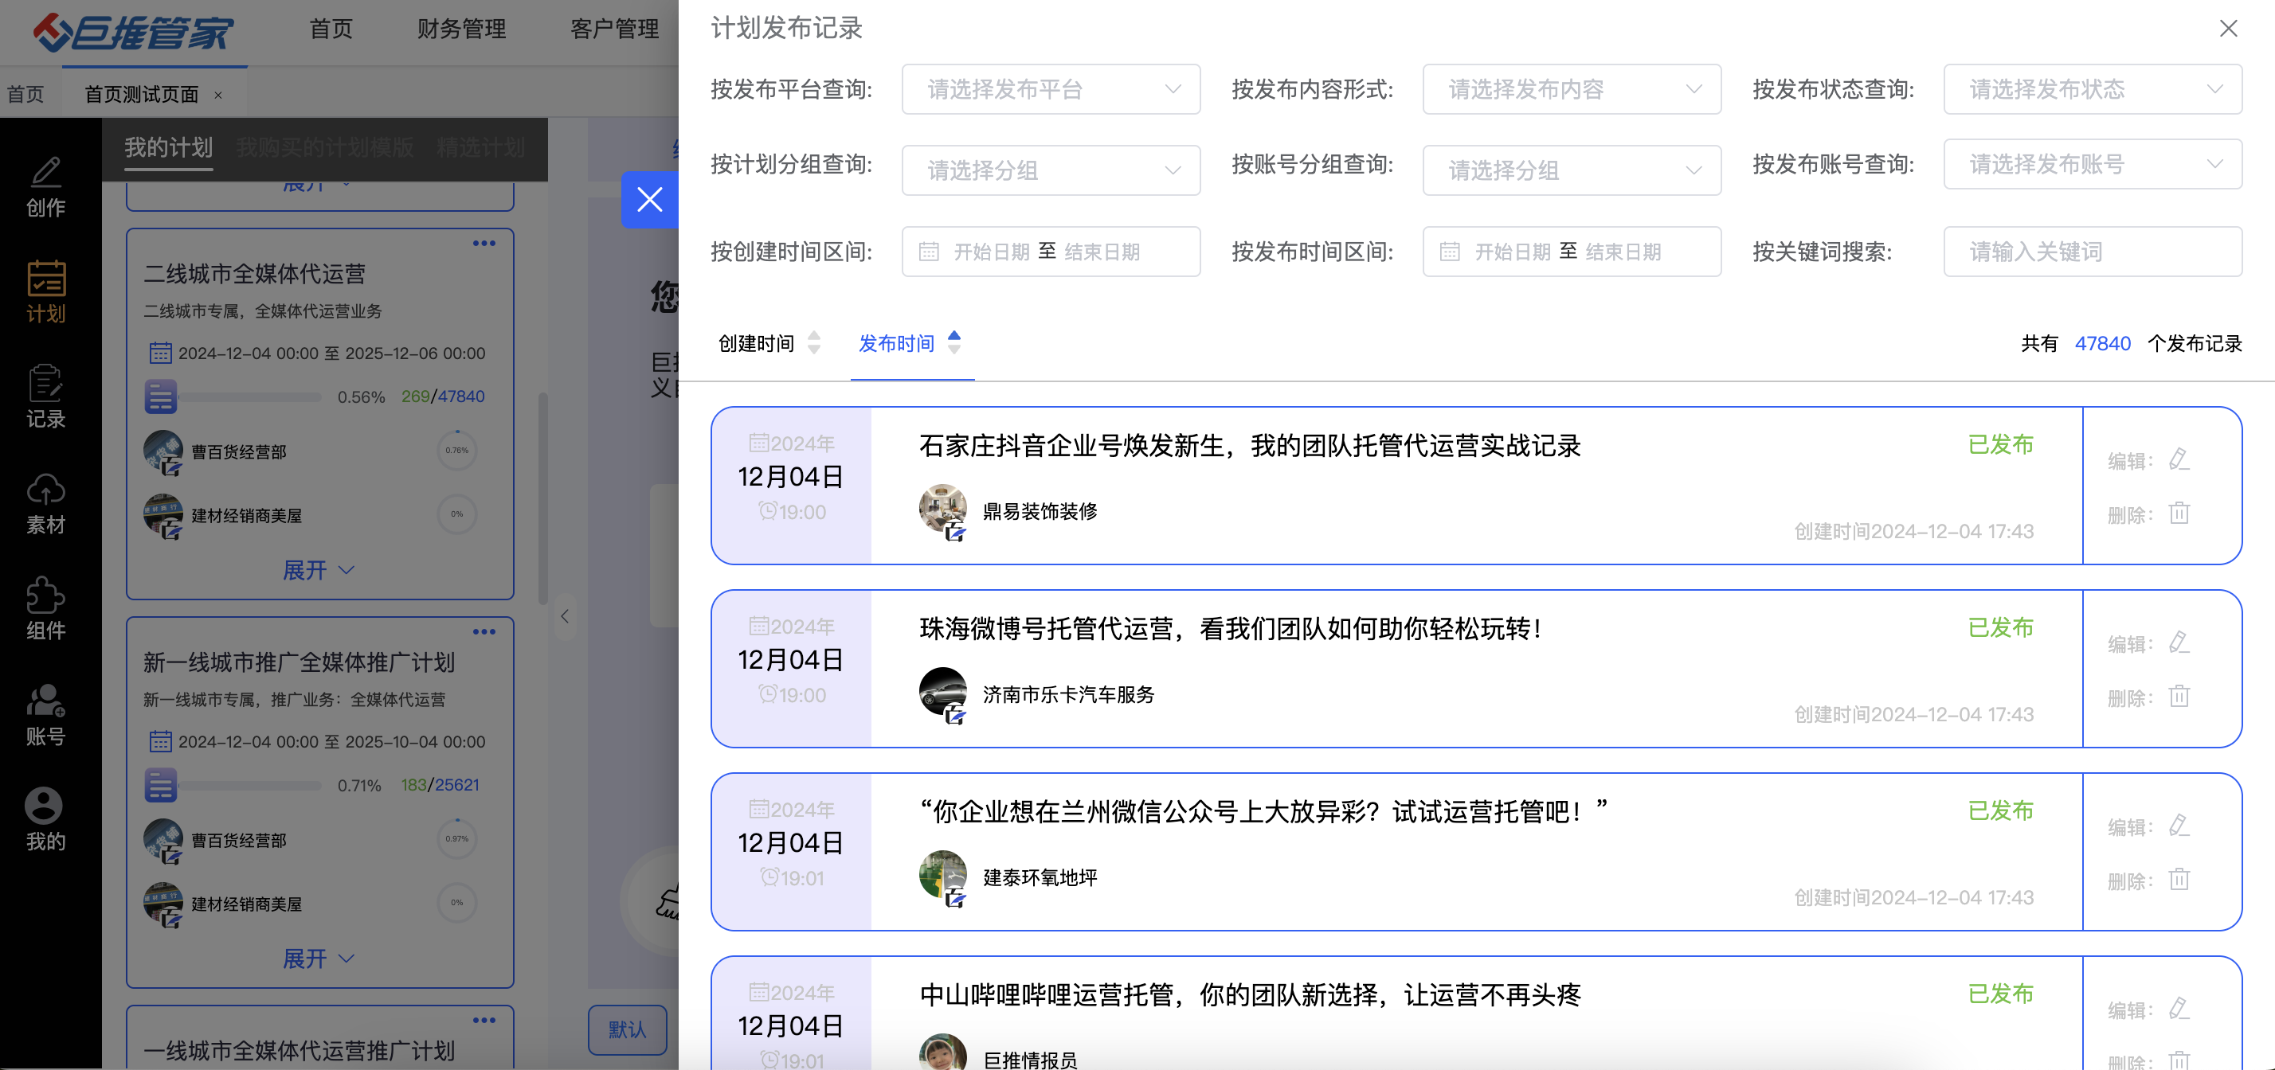Image resolution: width=2275 pixels, height=1070 pixels.
Task: Open more options dots on 二线城市全媒体代运营 card
Action: tap(483, 244)
